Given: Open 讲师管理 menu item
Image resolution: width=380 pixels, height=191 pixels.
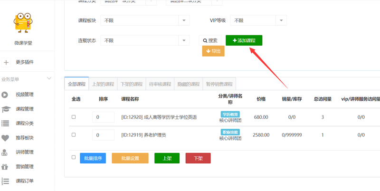Looking at the screenshot, I should (25, 152).
